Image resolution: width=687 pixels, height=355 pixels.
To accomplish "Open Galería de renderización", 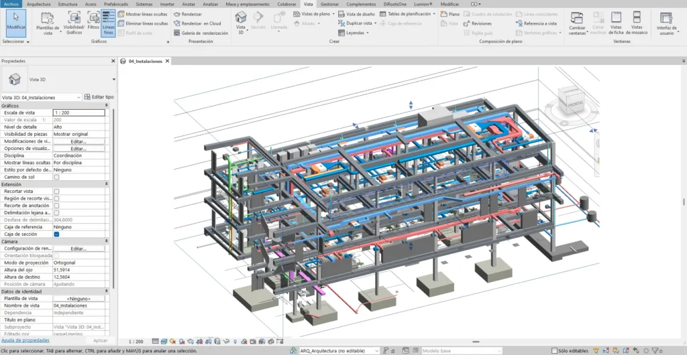I will click(201, 33).
